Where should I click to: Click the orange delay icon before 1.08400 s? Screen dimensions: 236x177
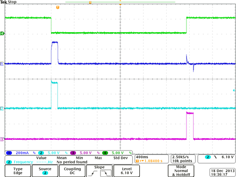137,161
